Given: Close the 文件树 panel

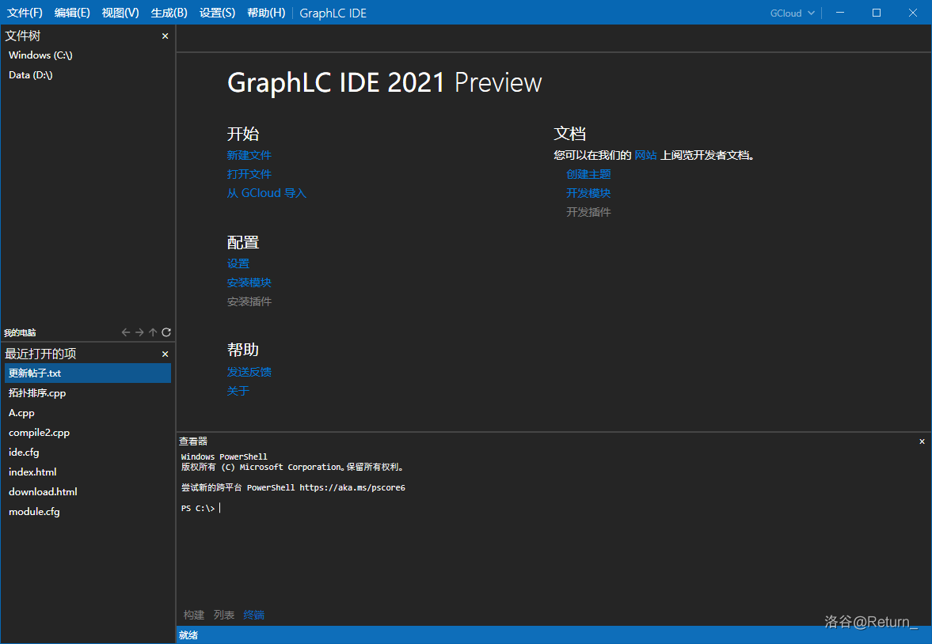Looking at the screenshot, I should click(x=165, y=36).
